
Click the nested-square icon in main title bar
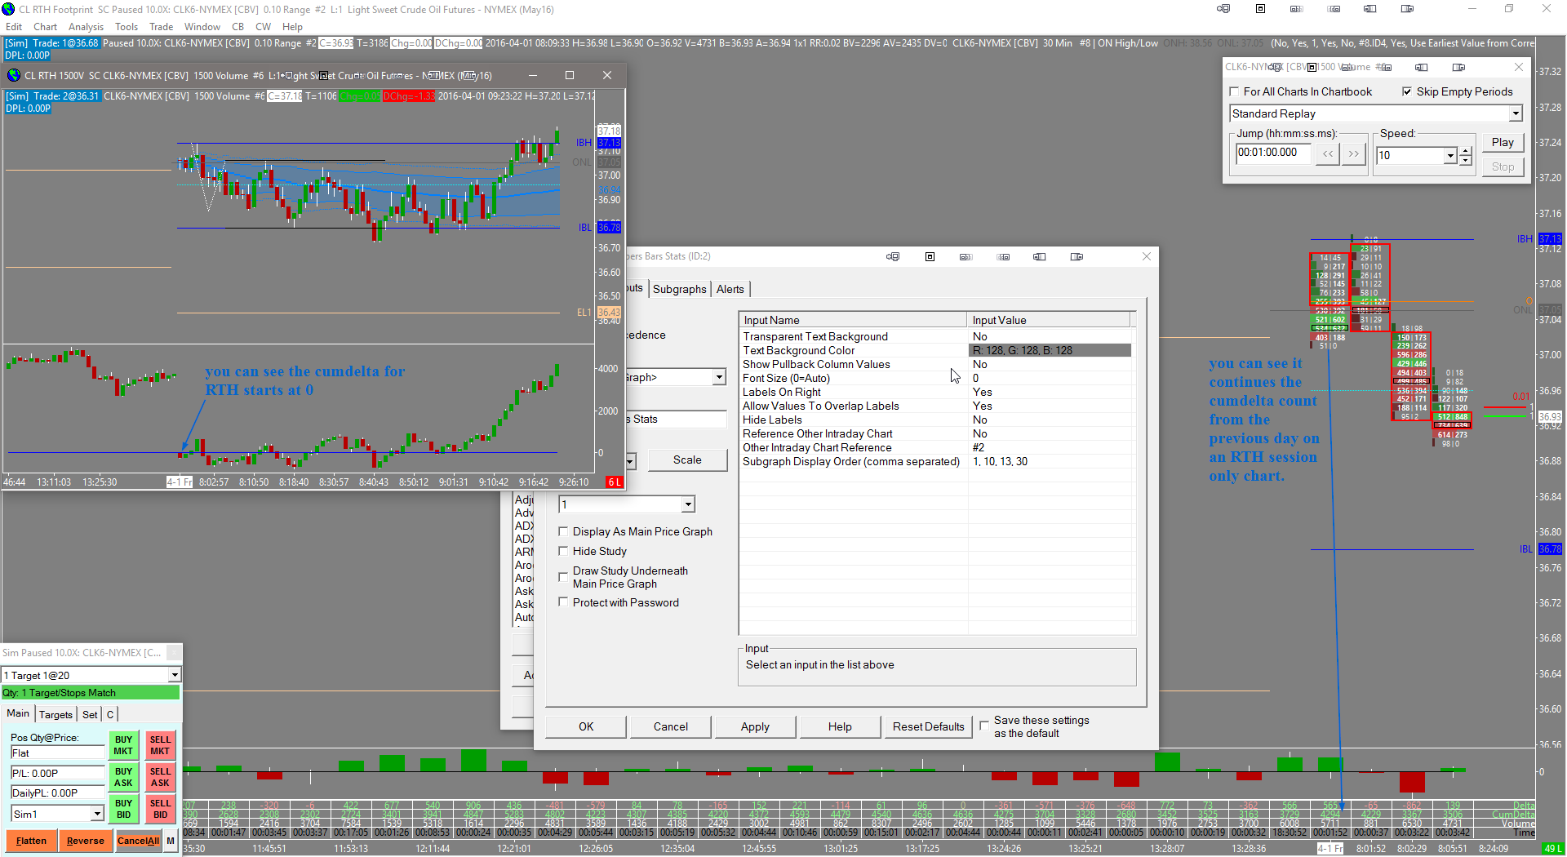[1260, 9]
